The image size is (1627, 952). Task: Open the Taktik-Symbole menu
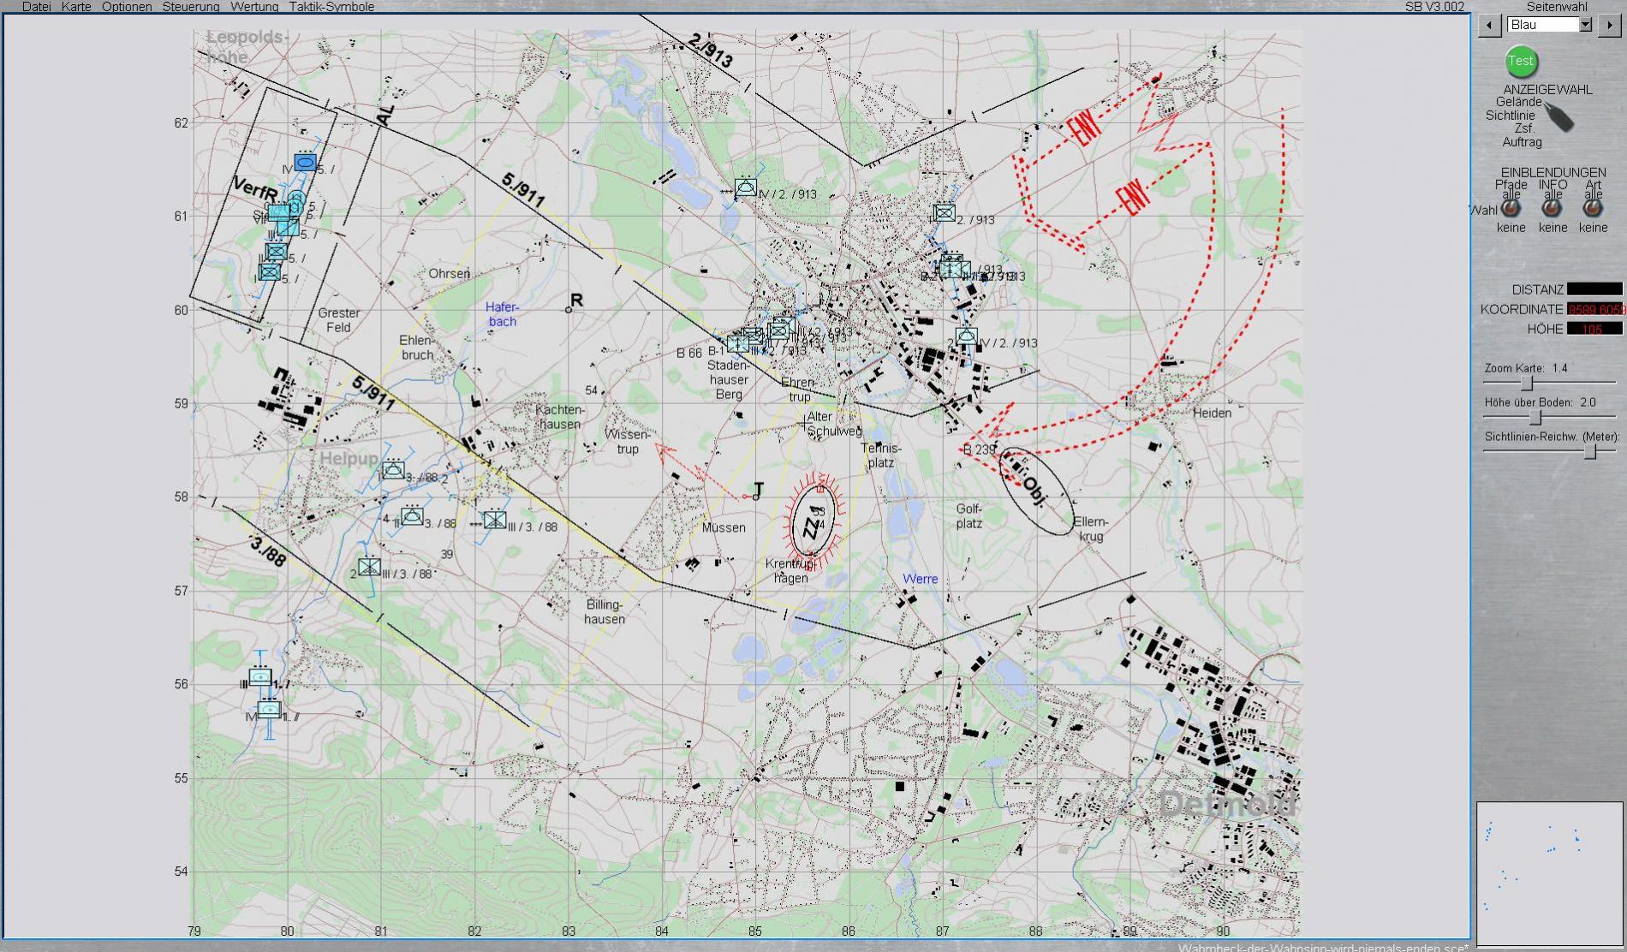(331, 7)
